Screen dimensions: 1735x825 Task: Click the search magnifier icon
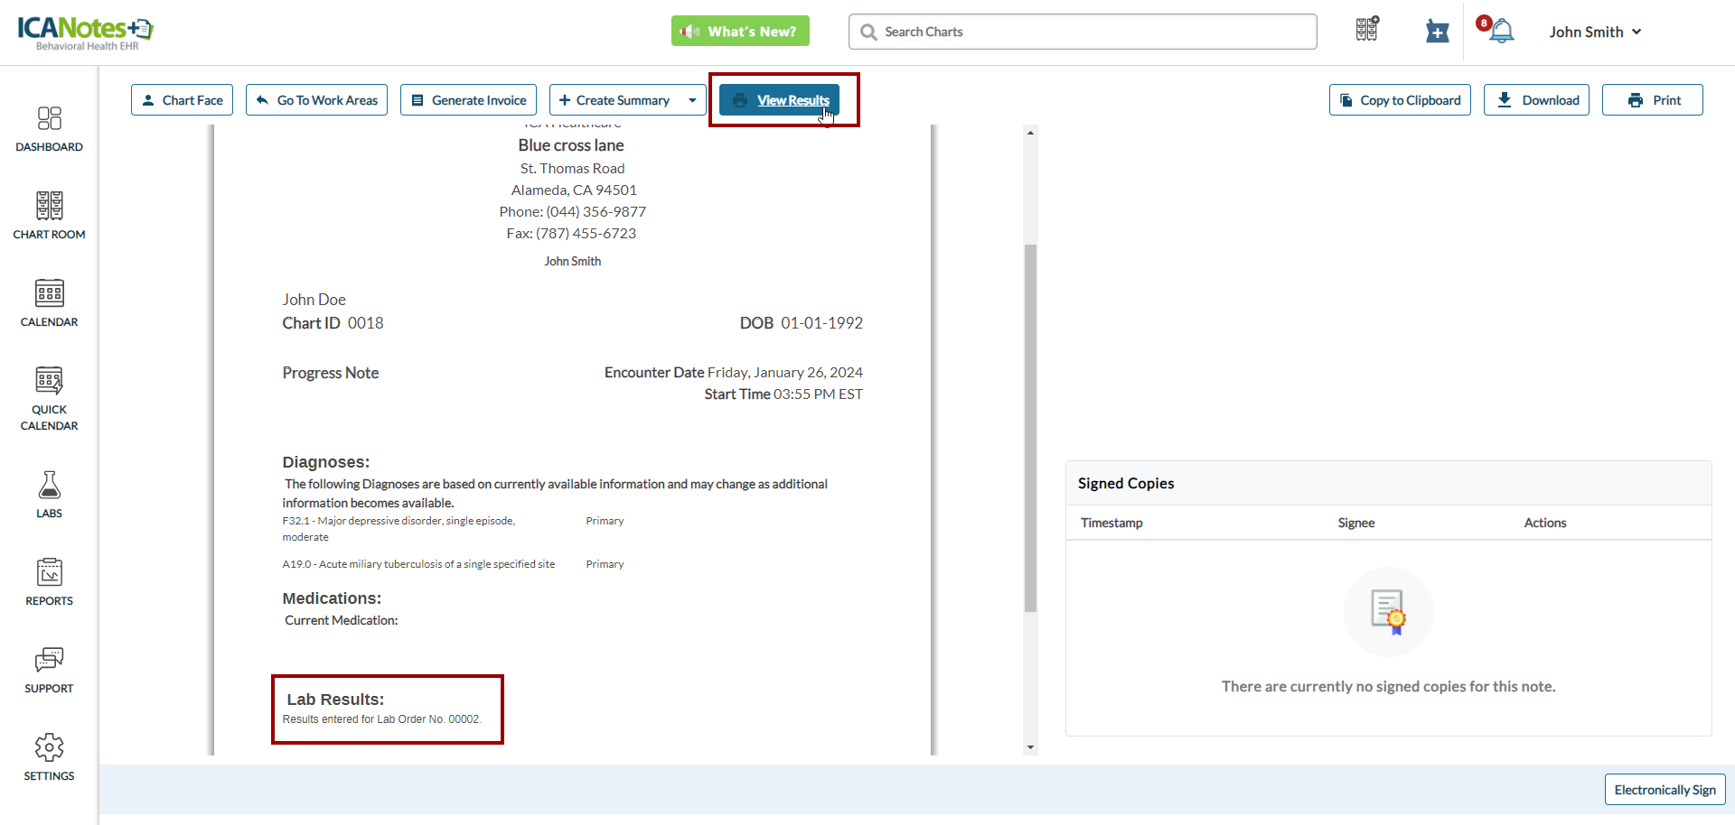(868, 32)
